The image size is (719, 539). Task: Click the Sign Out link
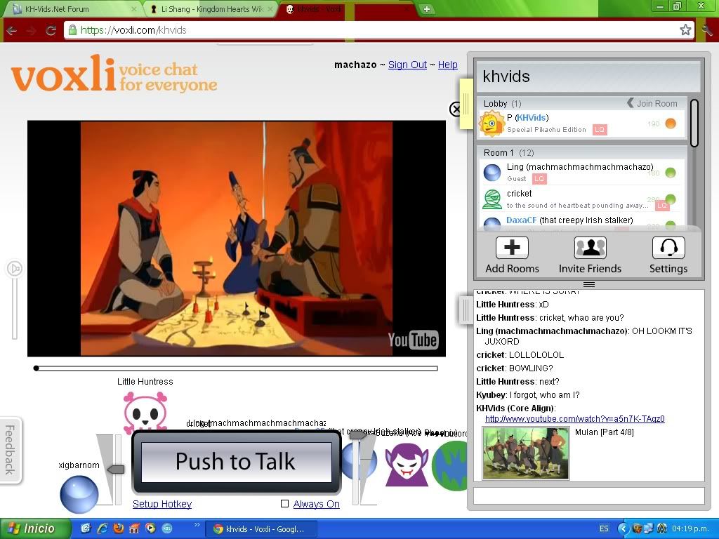407,65
